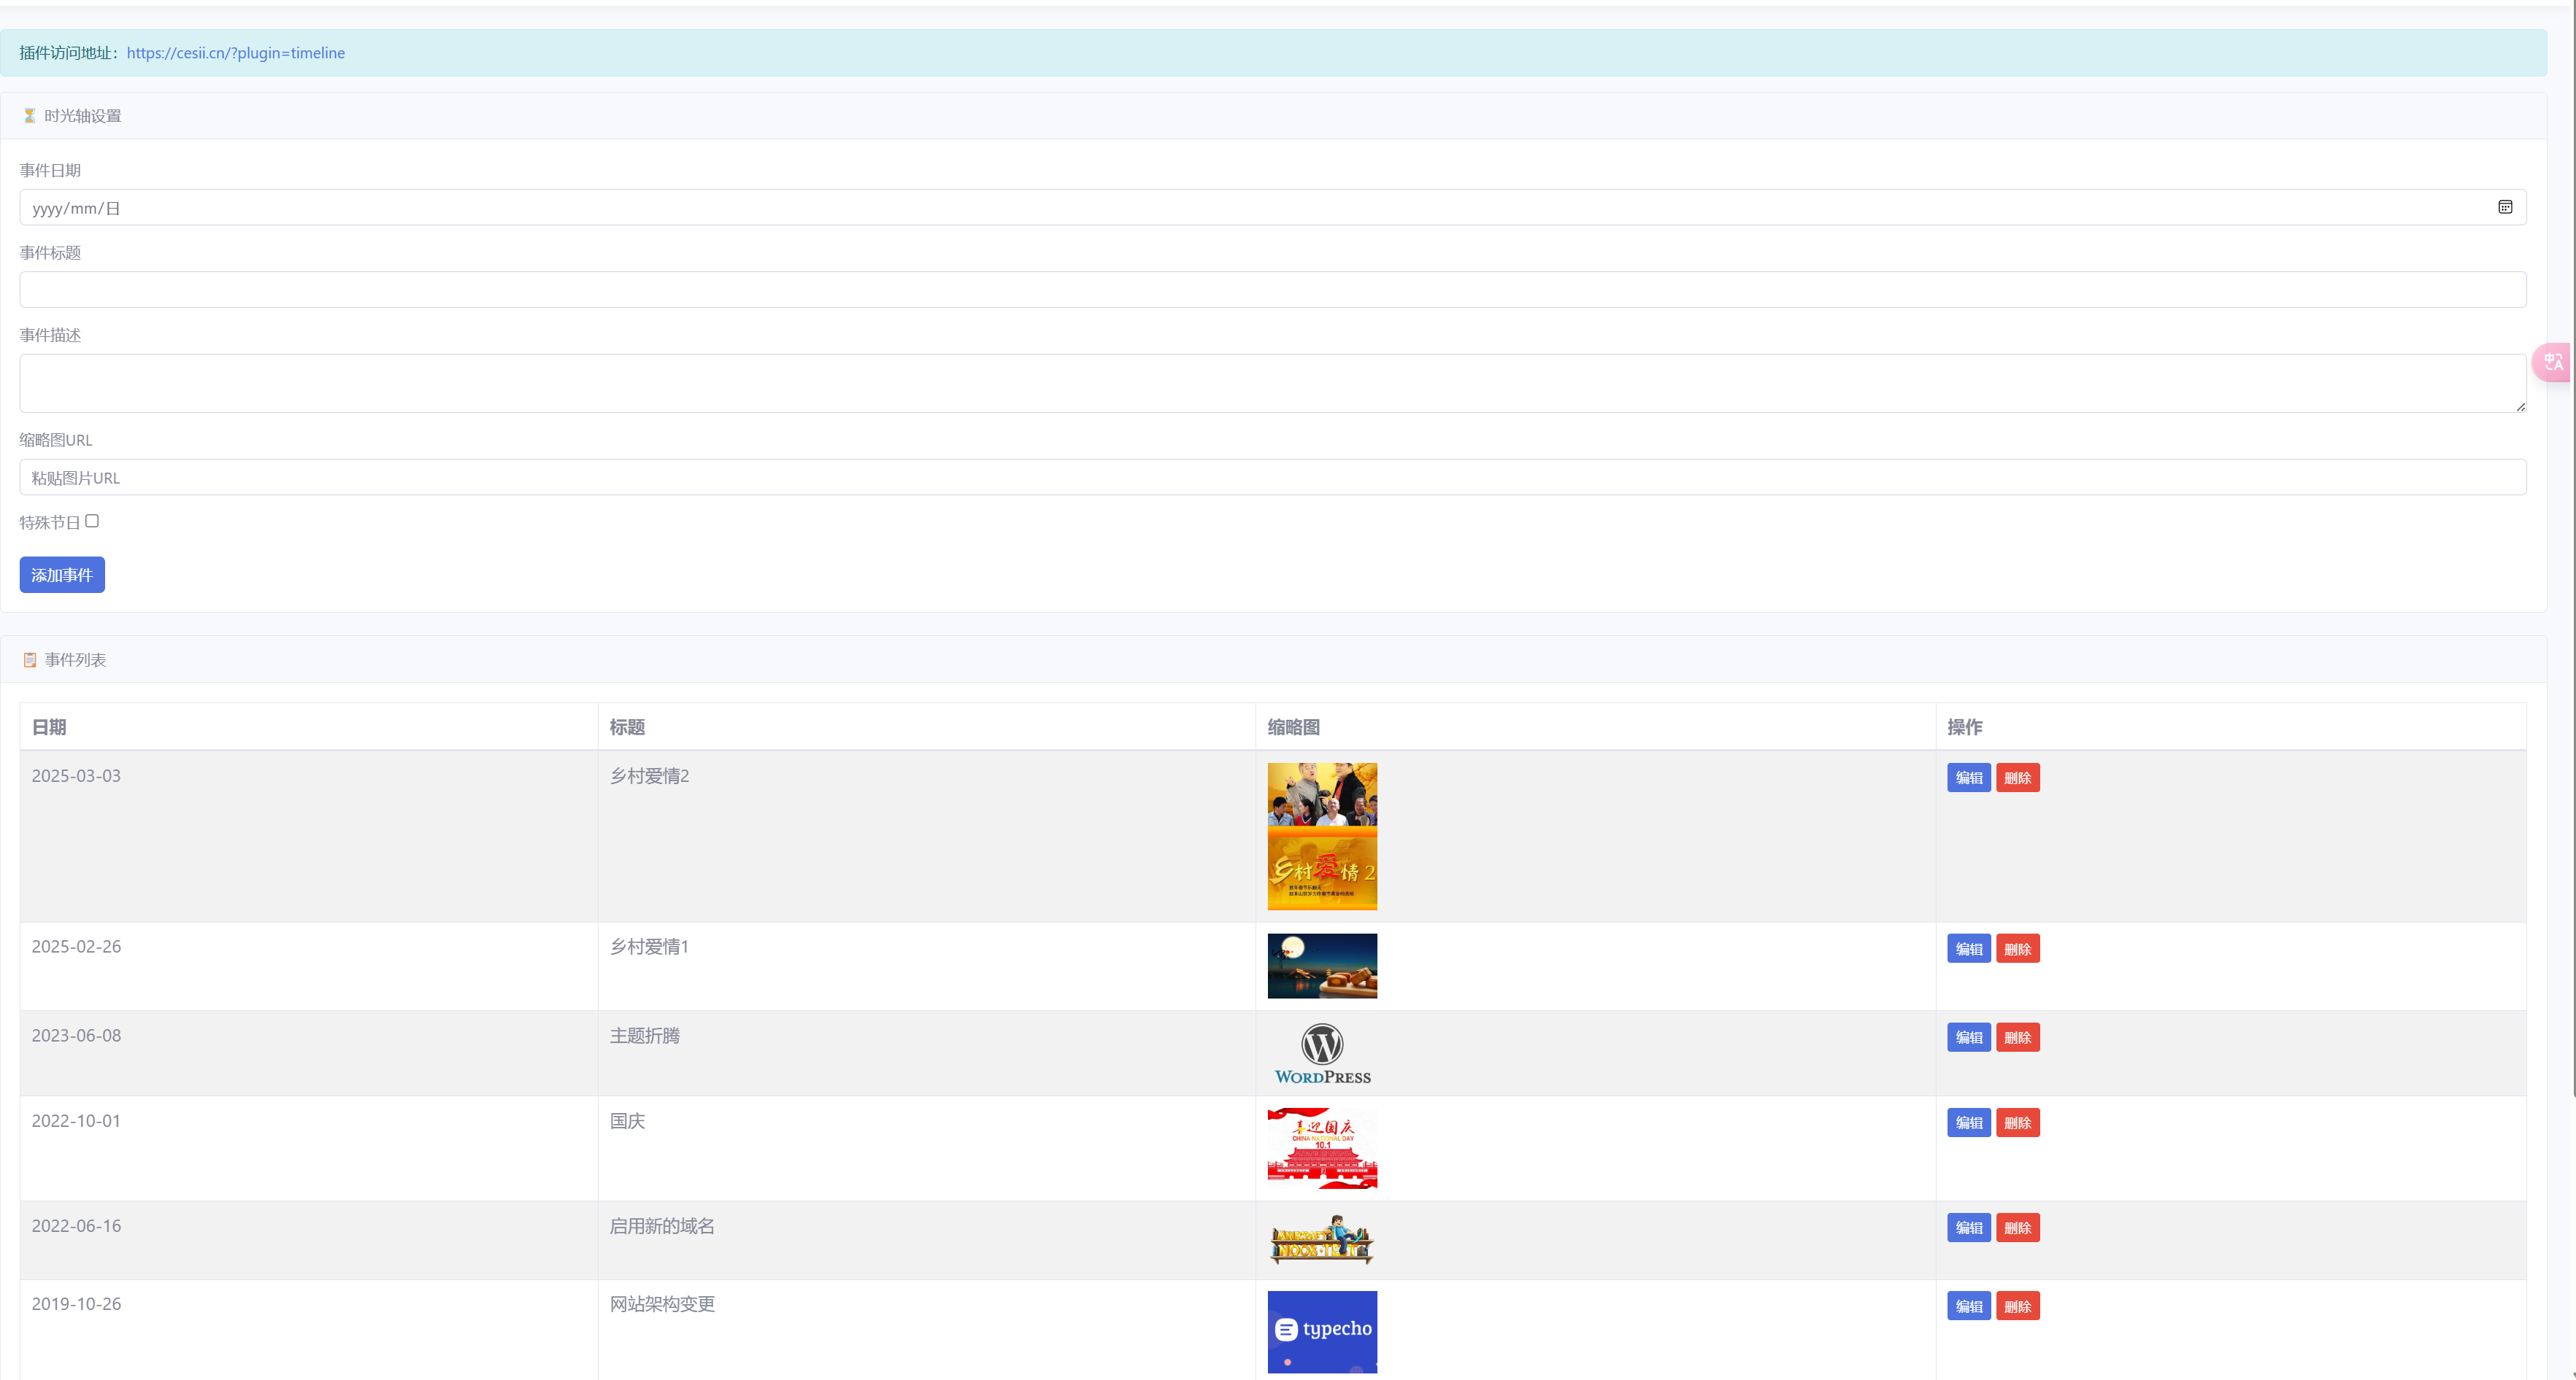Click the 缩略图URL paste field

click(1272, 478)
